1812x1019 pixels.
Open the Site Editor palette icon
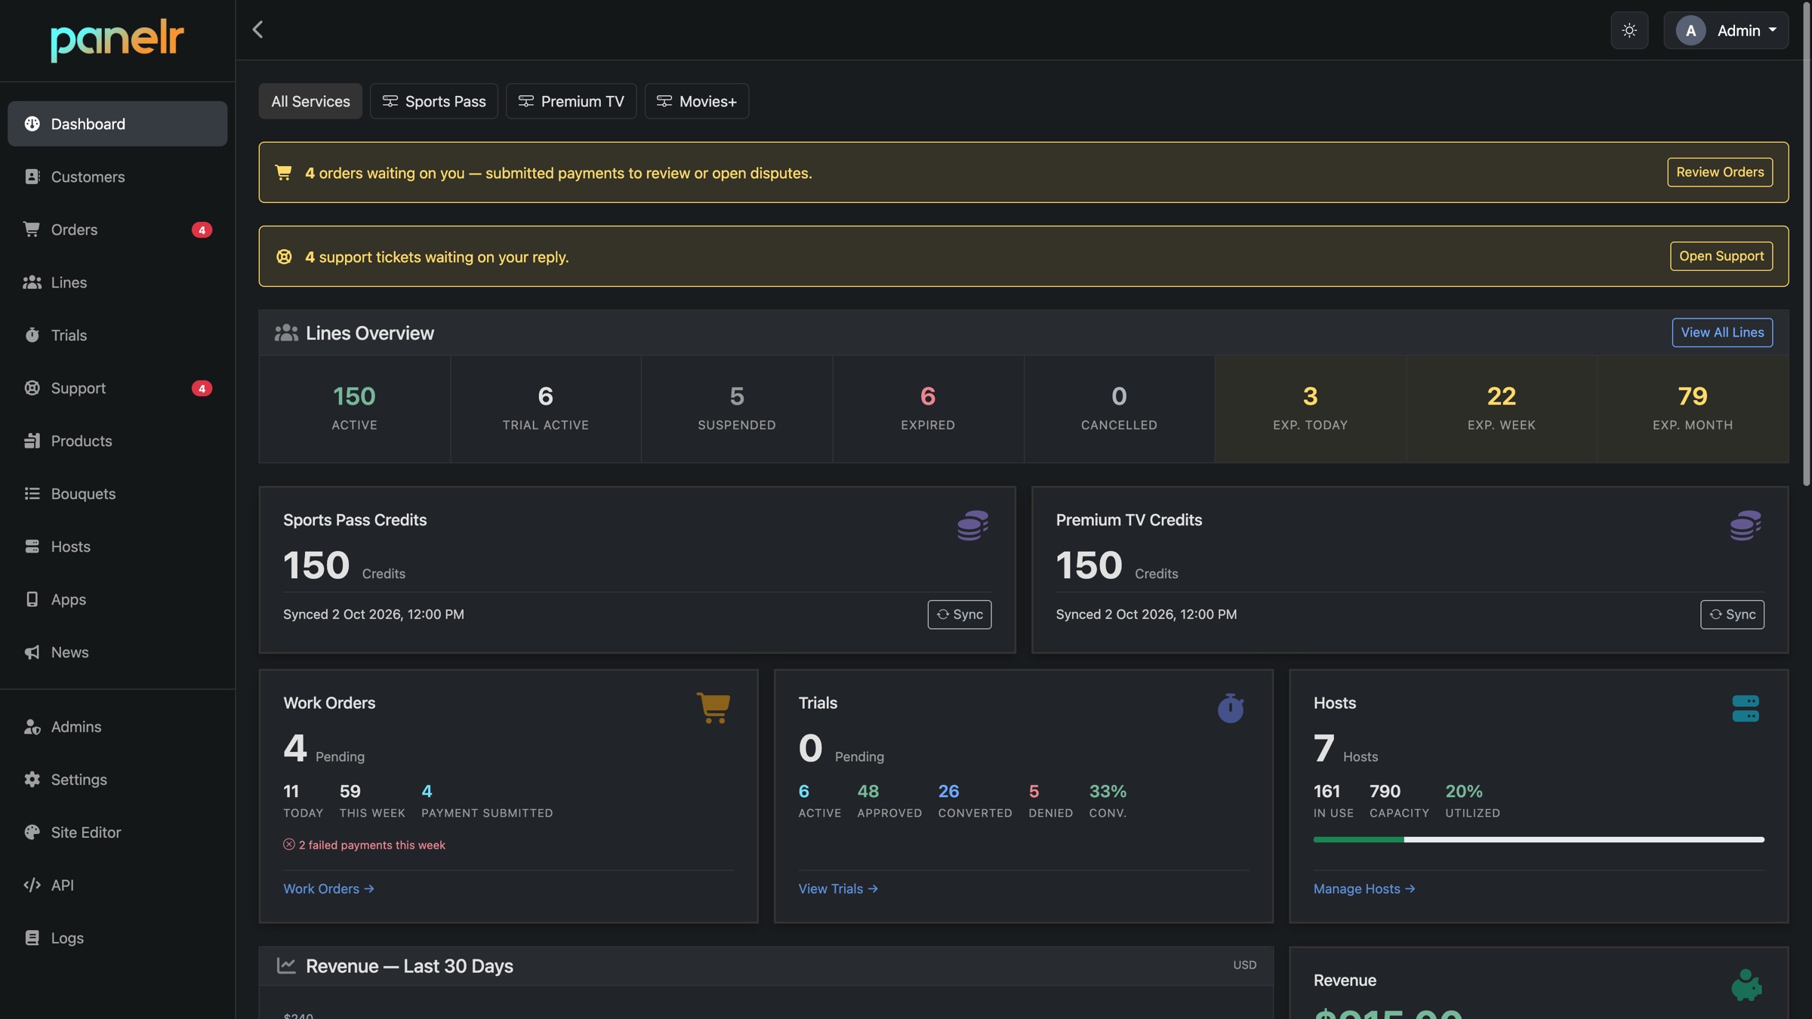click(x=32, y=833)
